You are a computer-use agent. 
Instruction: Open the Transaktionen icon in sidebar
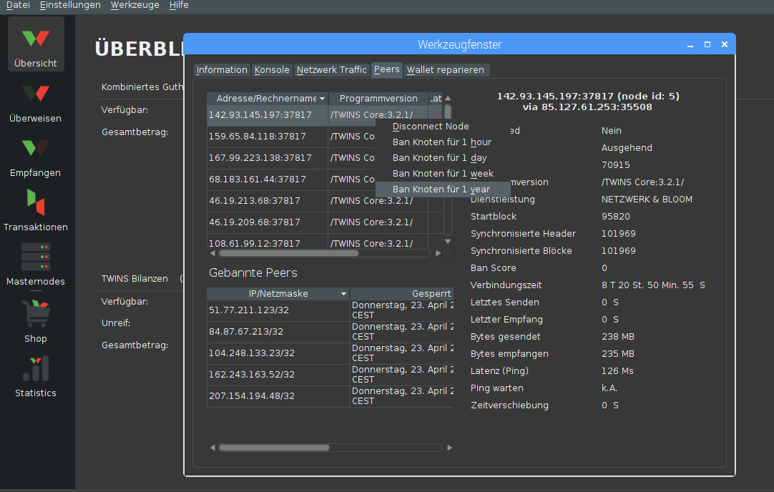(x=36, y=210)
